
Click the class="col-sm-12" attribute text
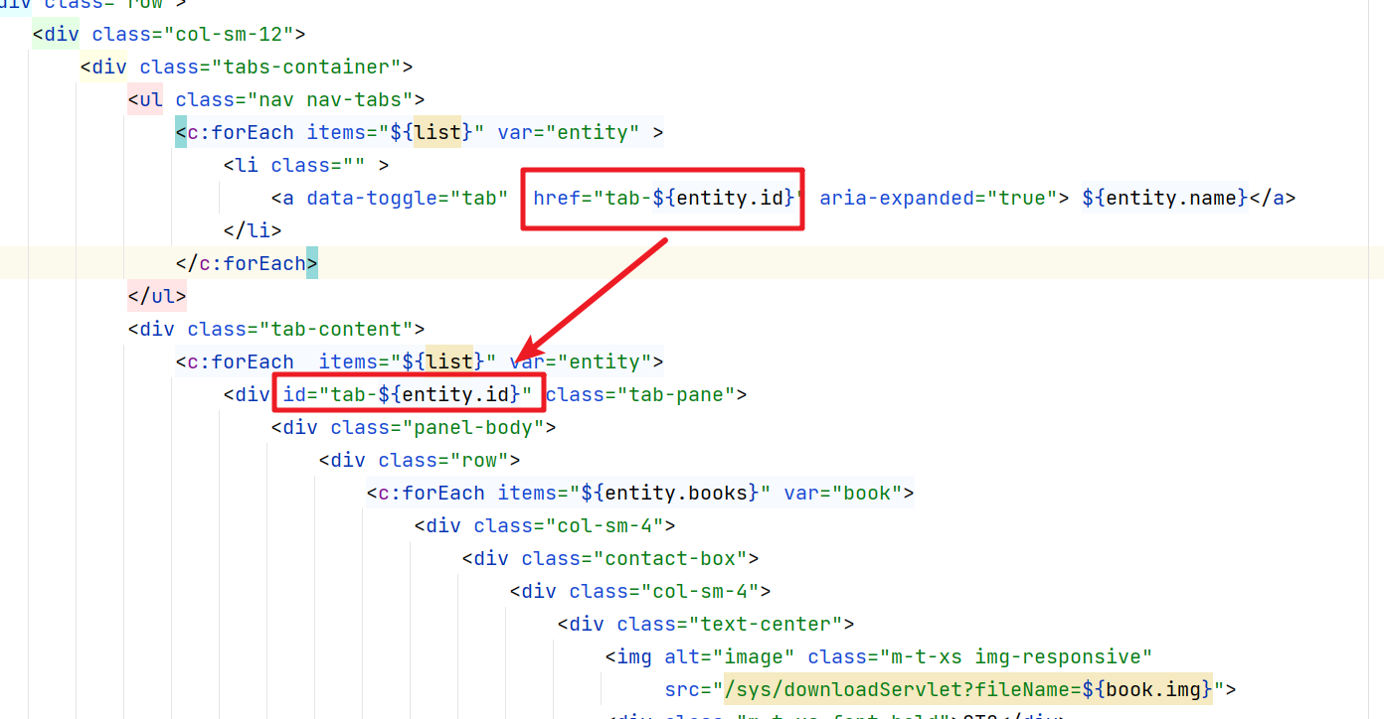193,35
